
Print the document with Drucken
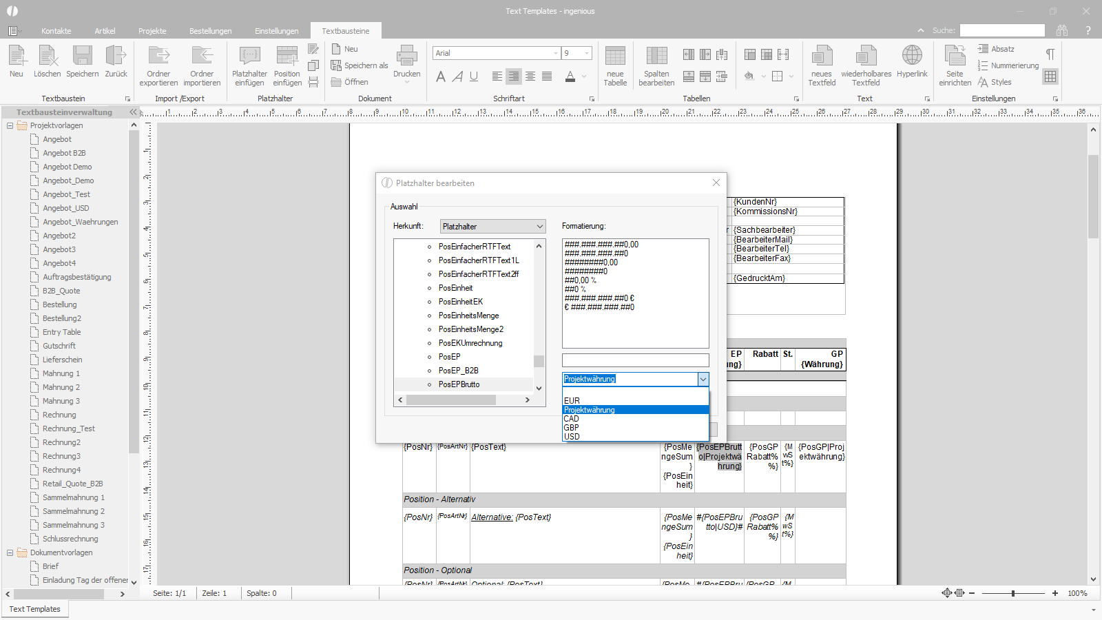click(x=406, y=63)
